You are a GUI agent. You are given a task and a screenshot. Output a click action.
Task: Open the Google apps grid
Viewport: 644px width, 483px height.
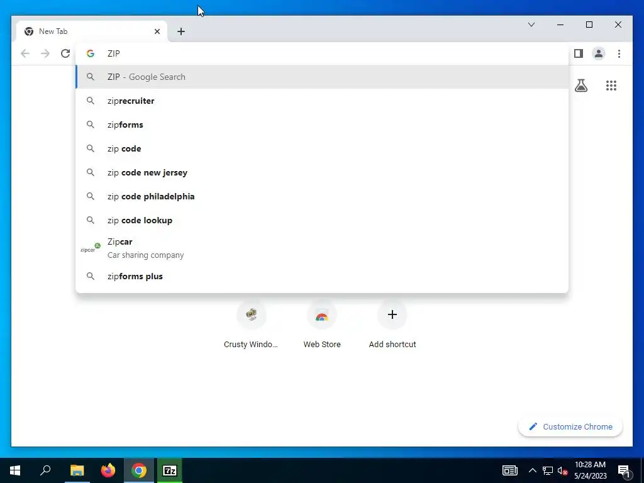click(x=611, y=86)
